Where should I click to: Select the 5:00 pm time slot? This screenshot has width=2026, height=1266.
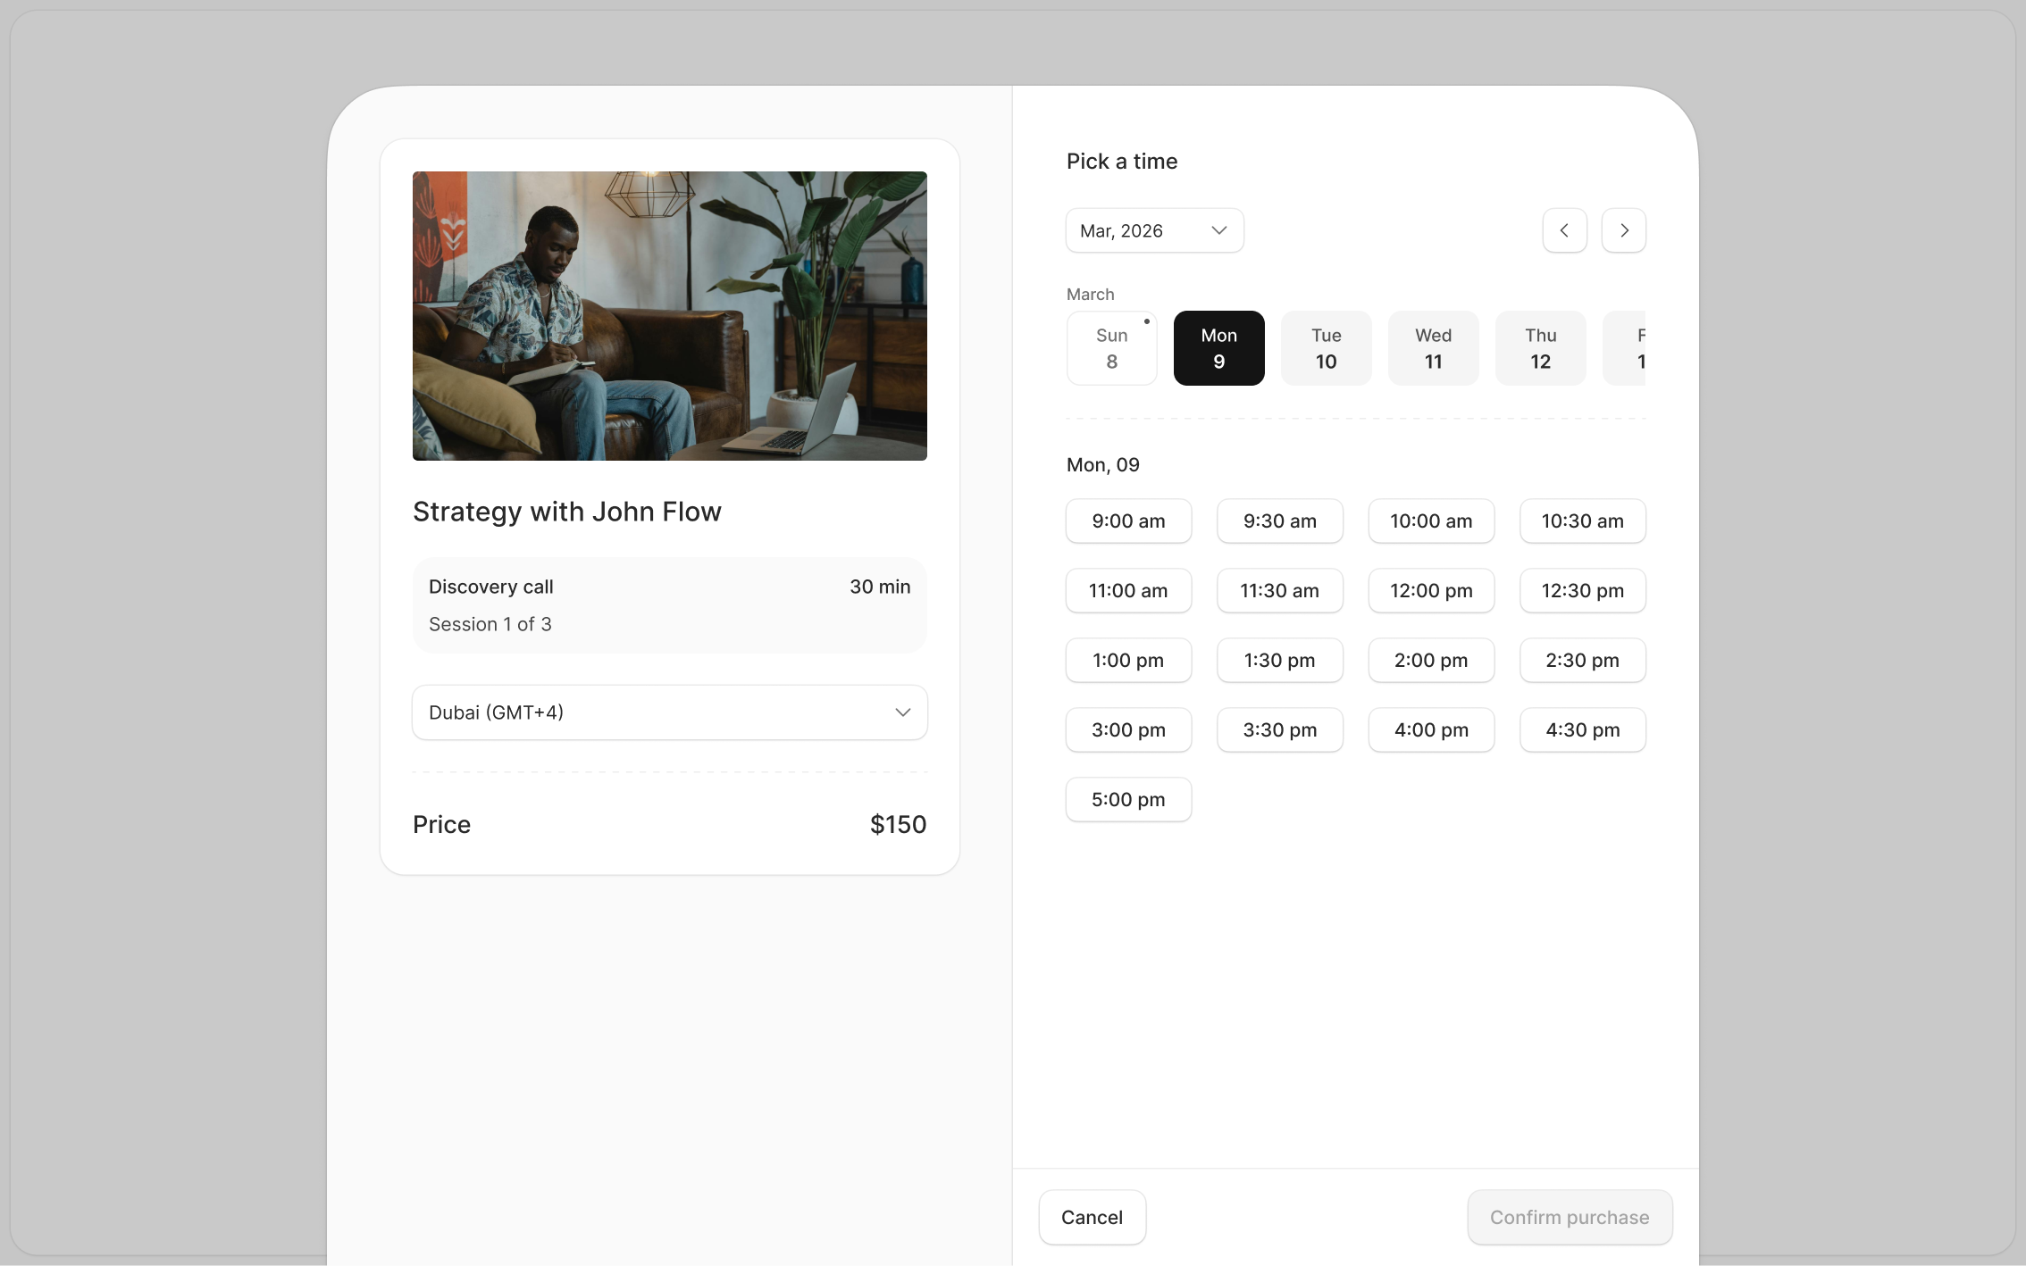pyautogui.click(x=1128, y=800)
